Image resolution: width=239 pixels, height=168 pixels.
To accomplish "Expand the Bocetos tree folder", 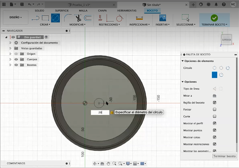I will pyautogui.click(x=10, y=65).
